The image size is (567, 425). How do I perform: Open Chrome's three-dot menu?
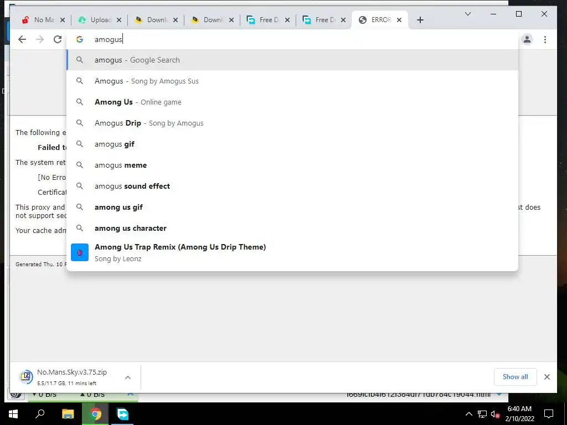545,39
